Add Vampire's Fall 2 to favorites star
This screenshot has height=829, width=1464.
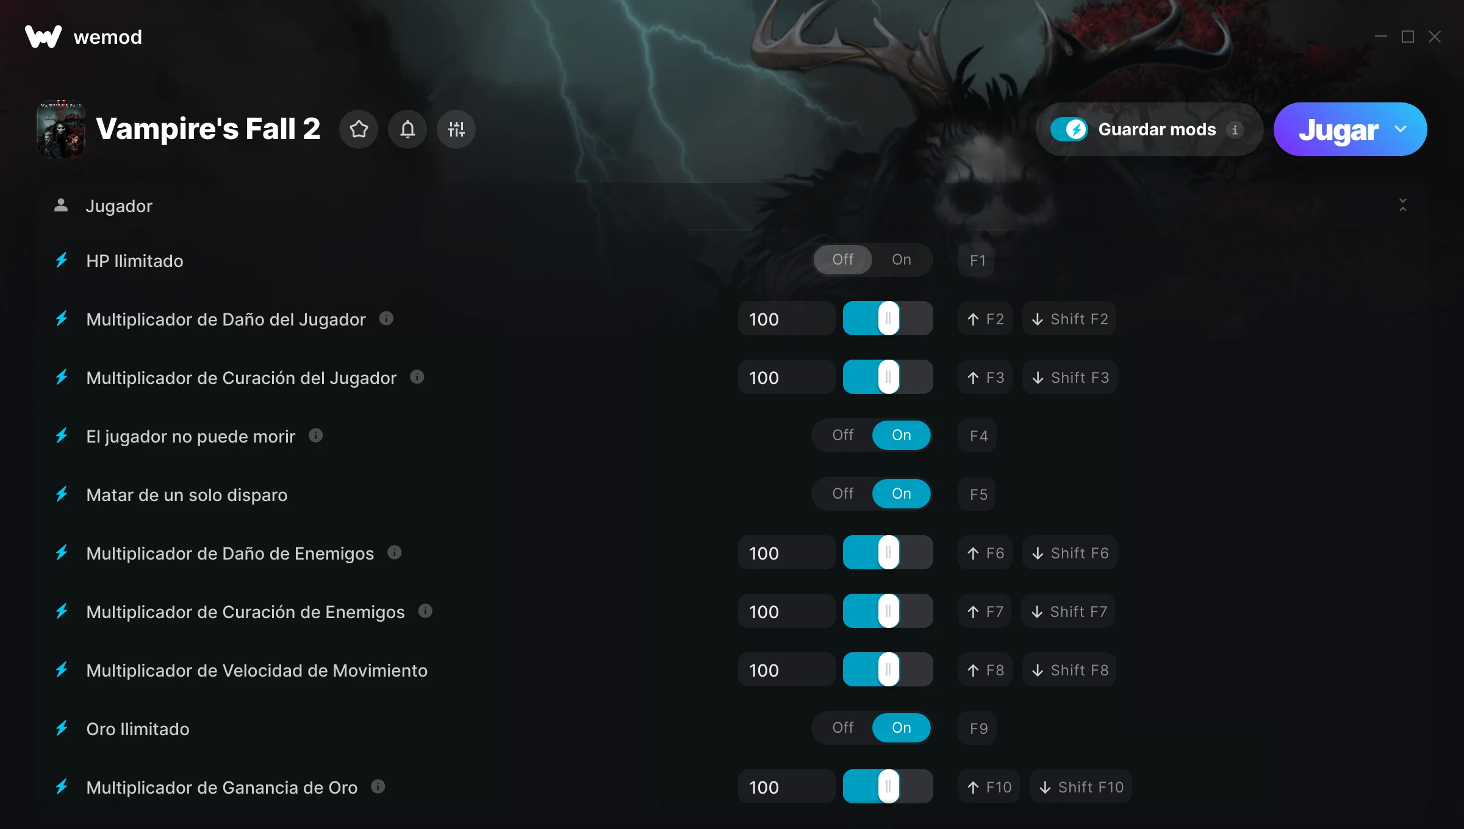point(359,129)
